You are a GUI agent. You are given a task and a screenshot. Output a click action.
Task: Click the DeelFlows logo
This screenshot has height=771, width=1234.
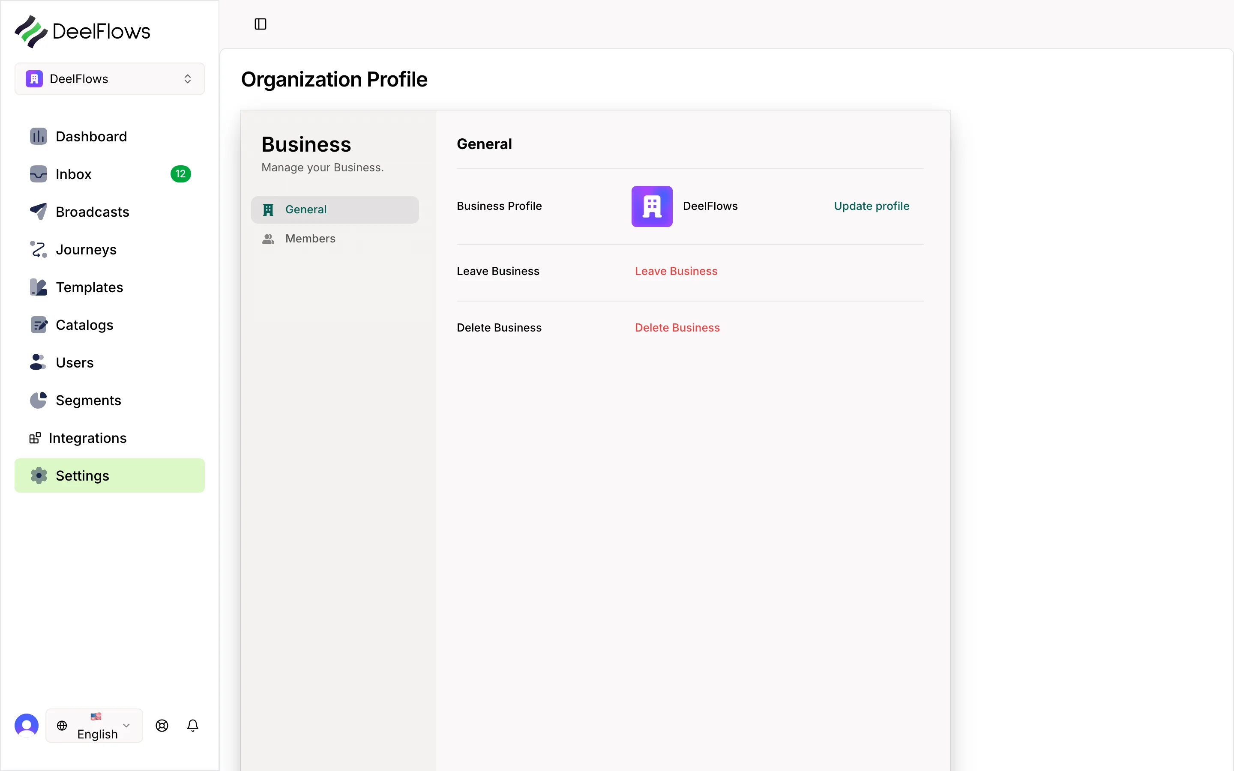(82, 31)
